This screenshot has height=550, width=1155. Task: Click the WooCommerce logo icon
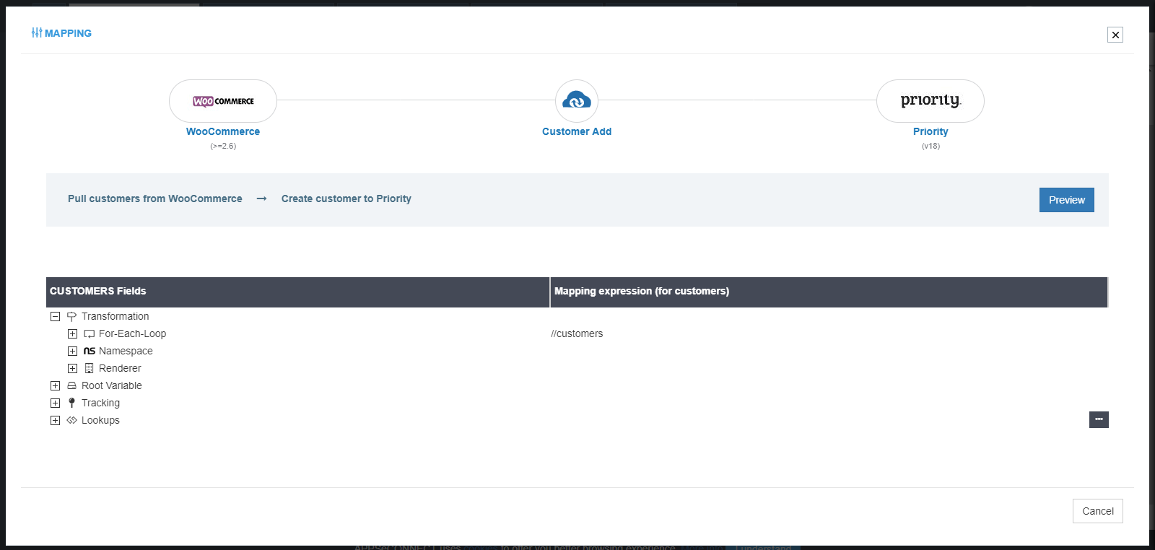pos(223,101)
